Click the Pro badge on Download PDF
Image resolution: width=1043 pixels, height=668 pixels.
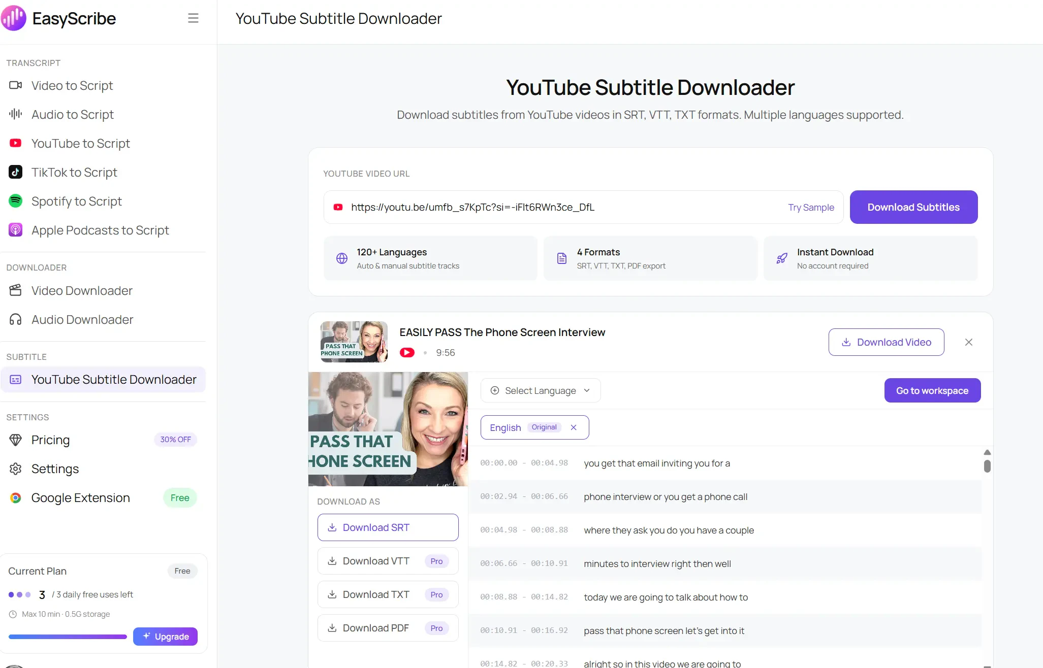click(x=436, y=628)
